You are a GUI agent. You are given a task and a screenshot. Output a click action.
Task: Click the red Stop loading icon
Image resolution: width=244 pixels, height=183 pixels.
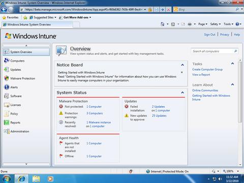pyautogui.click(x=168, y=10)
